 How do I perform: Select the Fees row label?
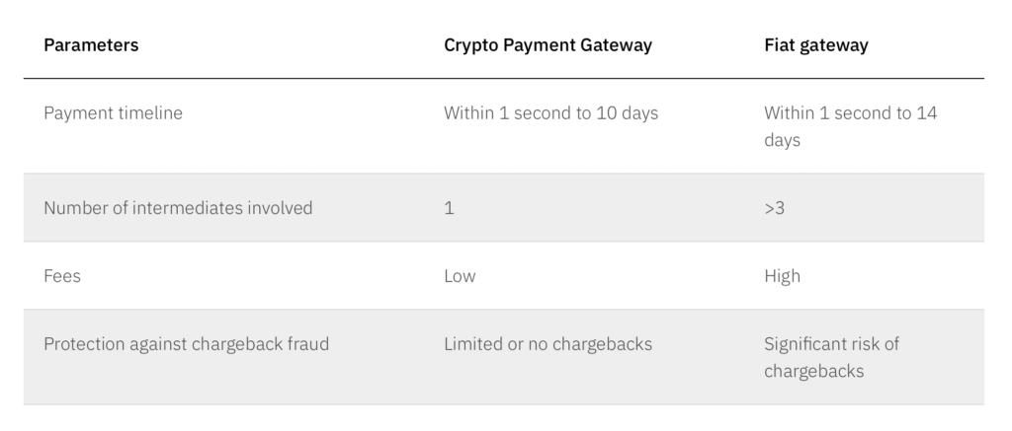pos(62,276)
